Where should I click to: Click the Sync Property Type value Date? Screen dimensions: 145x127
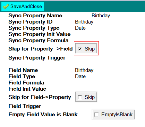tap(80, 28)
